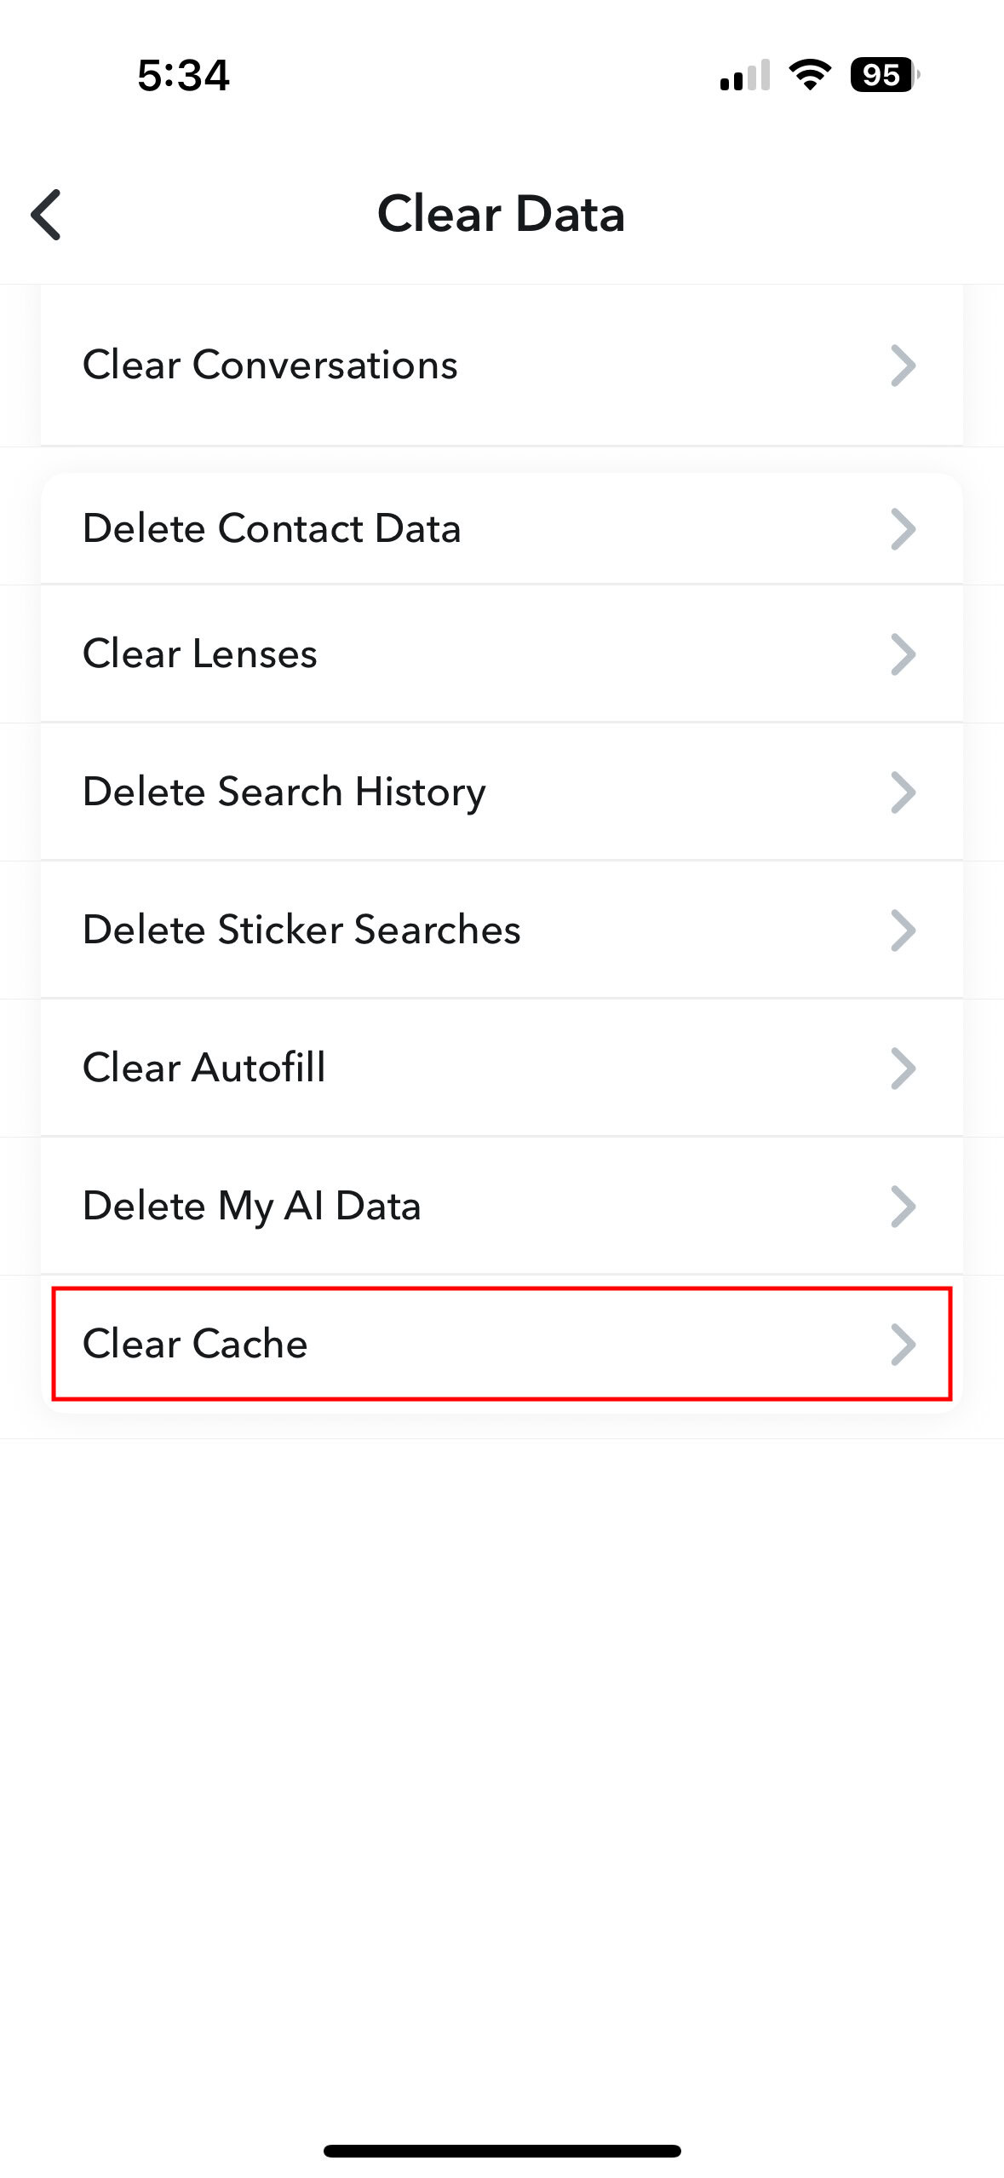Tap Clear Autofill
Image resolution: width=1004 pixels, height=2178 pixels.
[x=502, y=1067]
